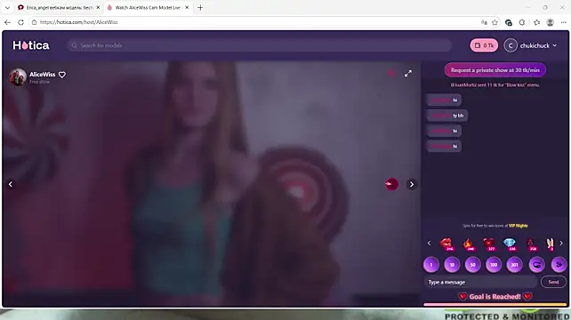
Task: Click the toy icon purple button after 301
Action: tap(537, 265)
